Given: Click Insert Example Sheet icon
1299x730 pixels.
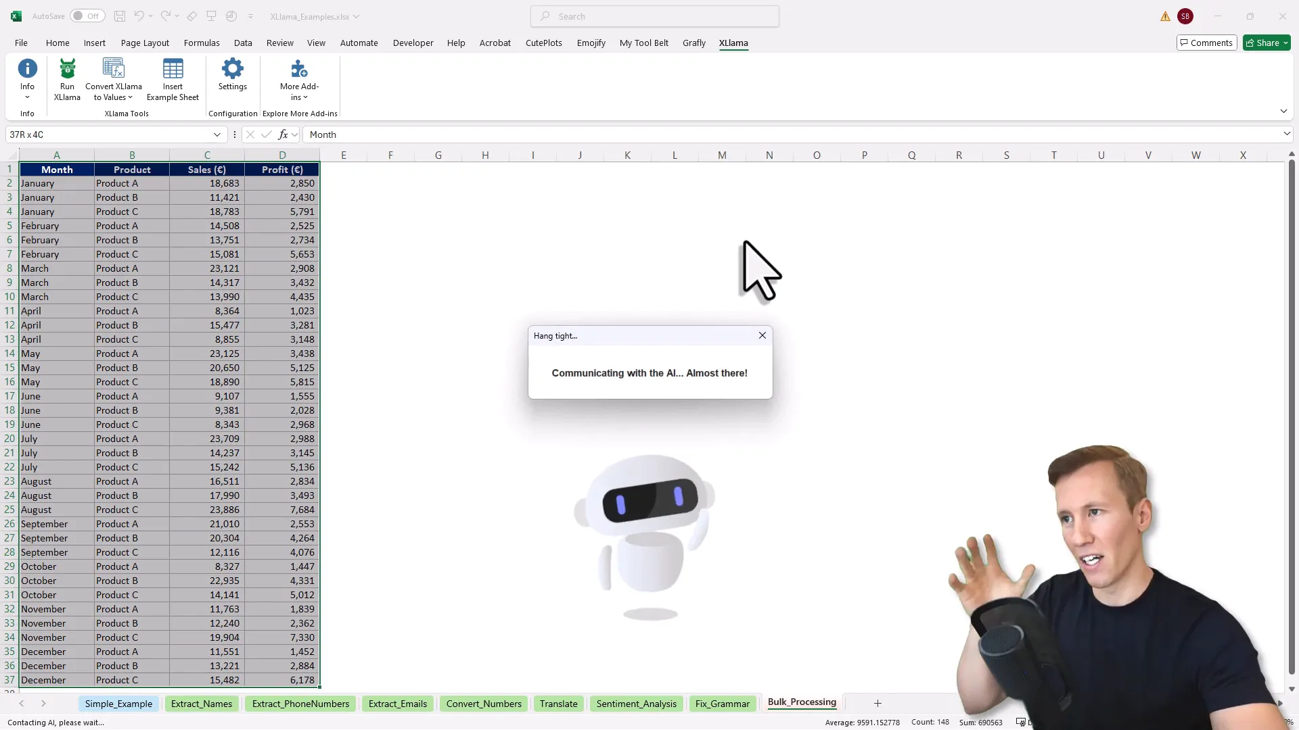Looking at the screenshot, I should 173,69.
